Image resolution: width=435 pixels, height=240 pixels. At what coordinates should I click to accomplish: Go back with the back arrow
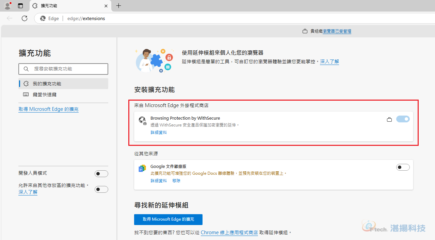point(10,18)
